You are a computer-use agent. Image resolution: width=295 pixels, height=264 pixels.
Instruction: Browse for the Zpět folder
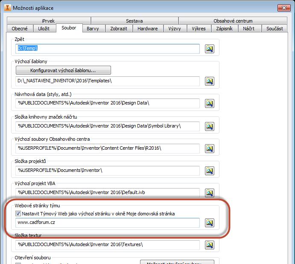coord(209,49)
